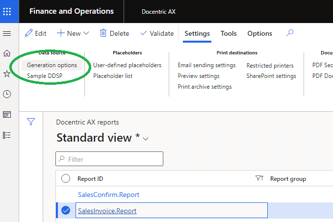Open the SalesConfirm.Report link
This screenshot has height=222, width=333.
coord(108,195)
